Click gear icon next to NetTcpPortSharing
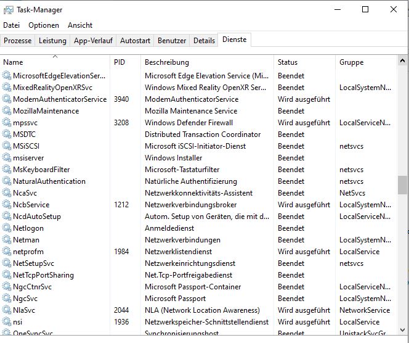Image resolution: width=409 pixels, height=343 pixels. [x=7, y=275]
